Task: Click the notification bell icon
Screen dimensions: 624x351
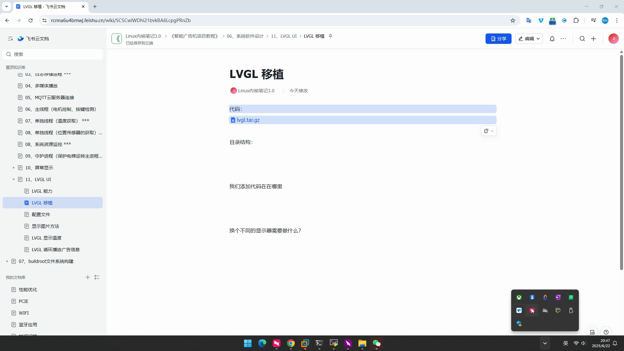Action: pyautogui.click(x=552, y=39)
